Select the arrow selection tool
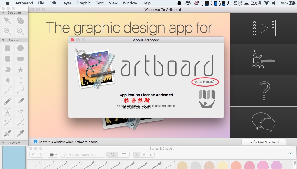The width and height of the screenshot is (297, 169). click(8, 21)
